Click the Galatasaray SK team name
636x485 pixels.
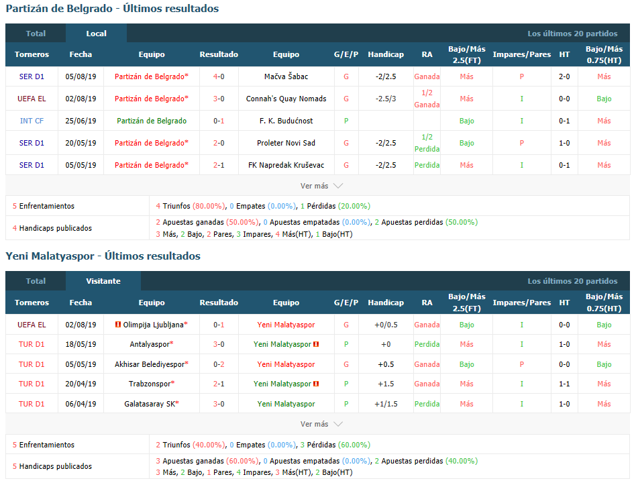[x=150, y=404]
